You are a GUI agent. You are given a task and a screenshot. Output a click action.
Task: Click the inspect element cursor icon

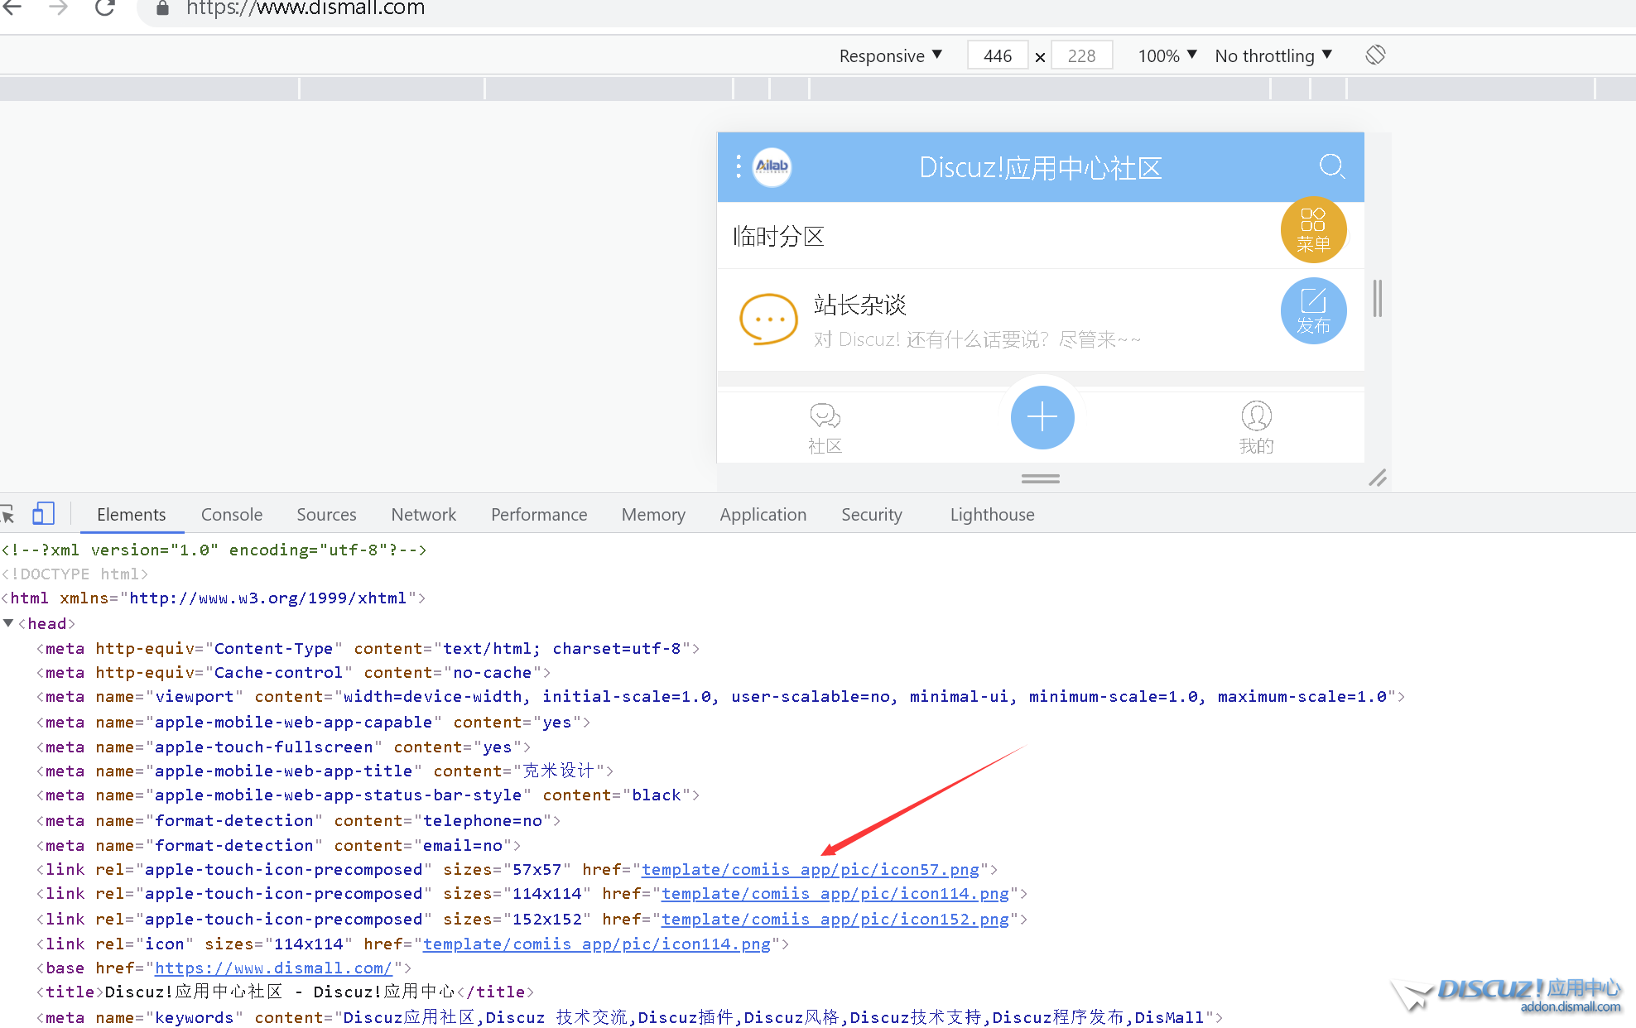click(7, 514)
